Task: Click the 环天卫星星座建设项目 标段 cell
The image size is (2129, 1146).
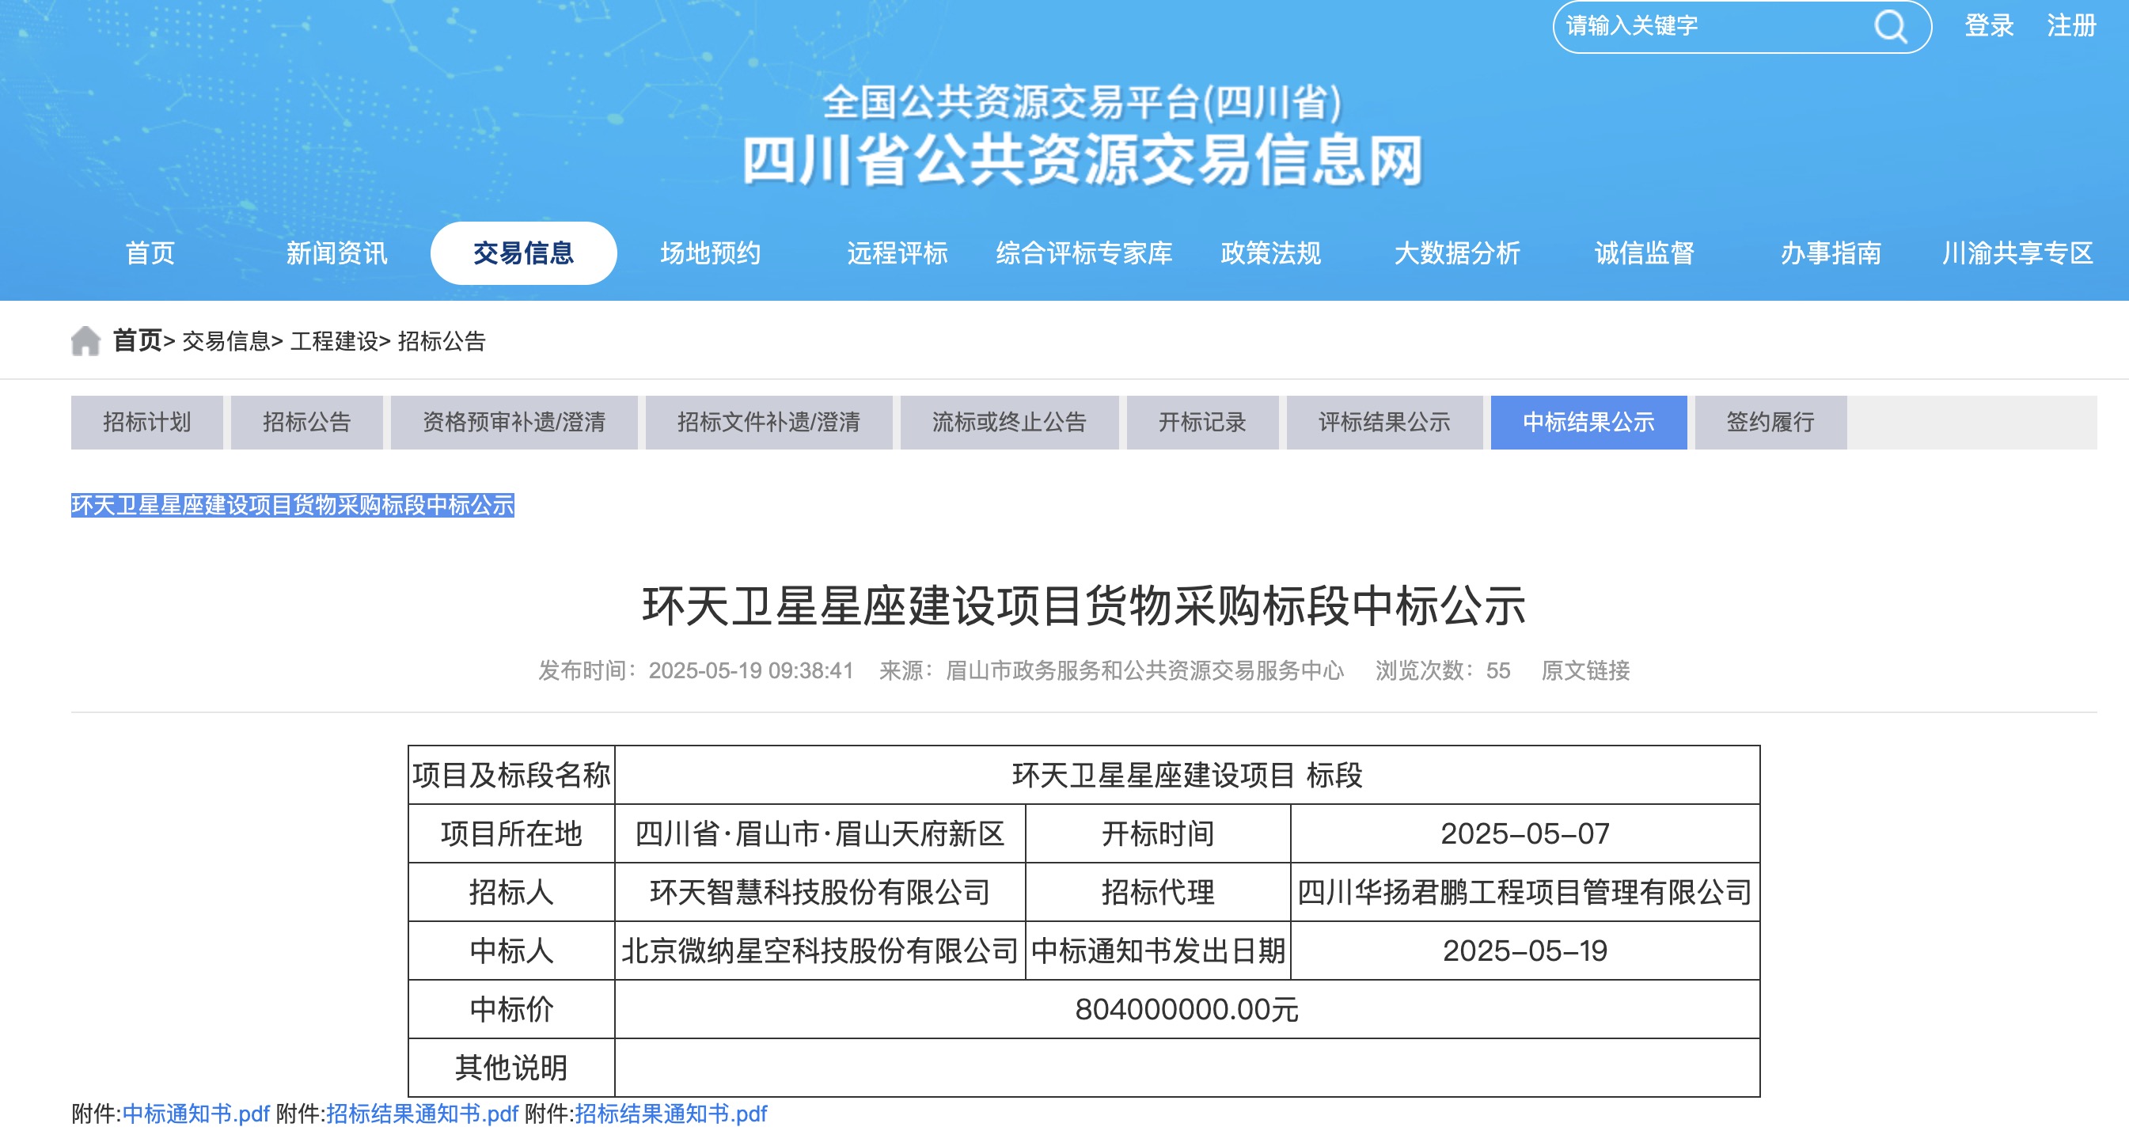Action: 1187,775
